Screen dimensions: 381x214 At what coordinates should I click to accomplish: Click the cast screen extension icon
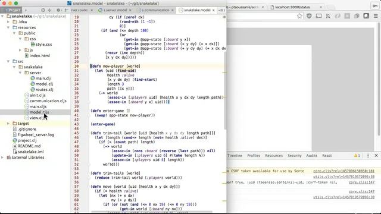click(x=318, y=16)
